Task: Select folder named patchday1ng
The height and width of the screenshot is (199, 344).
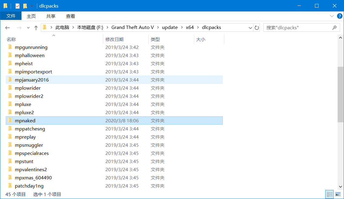Action: click(29, 186)
